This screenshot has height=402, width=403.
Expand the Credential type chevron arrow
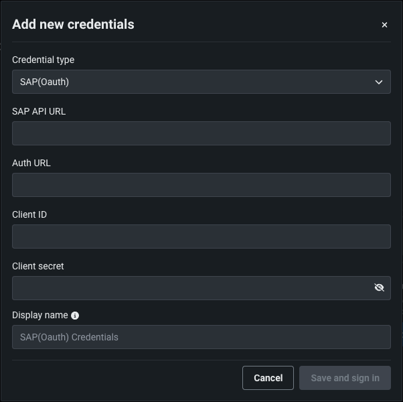click(379, 82)
